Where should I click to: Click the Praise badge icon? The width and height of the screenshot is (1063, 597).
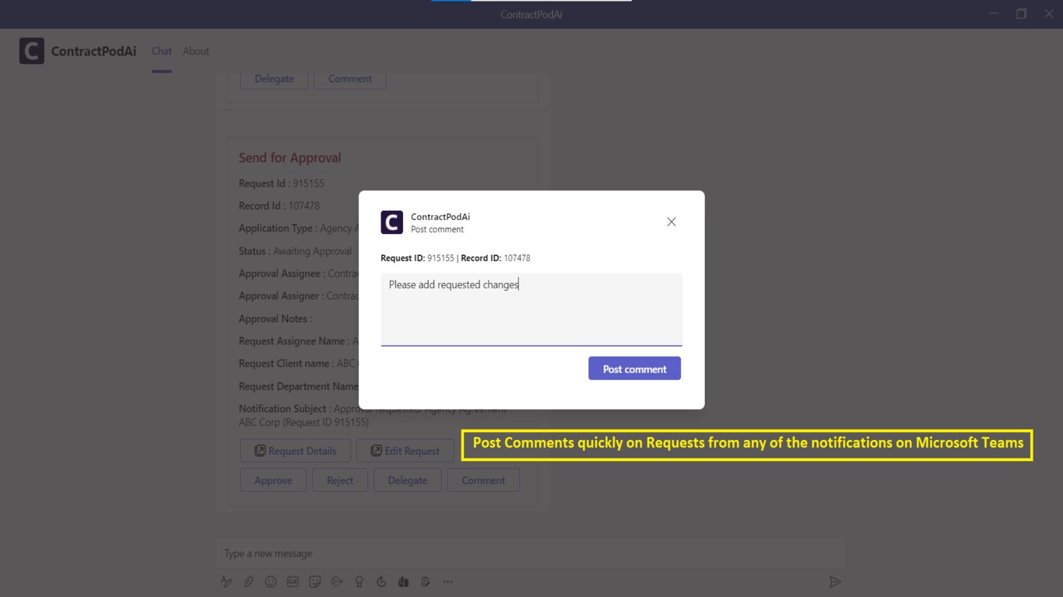tap(359, 581)
